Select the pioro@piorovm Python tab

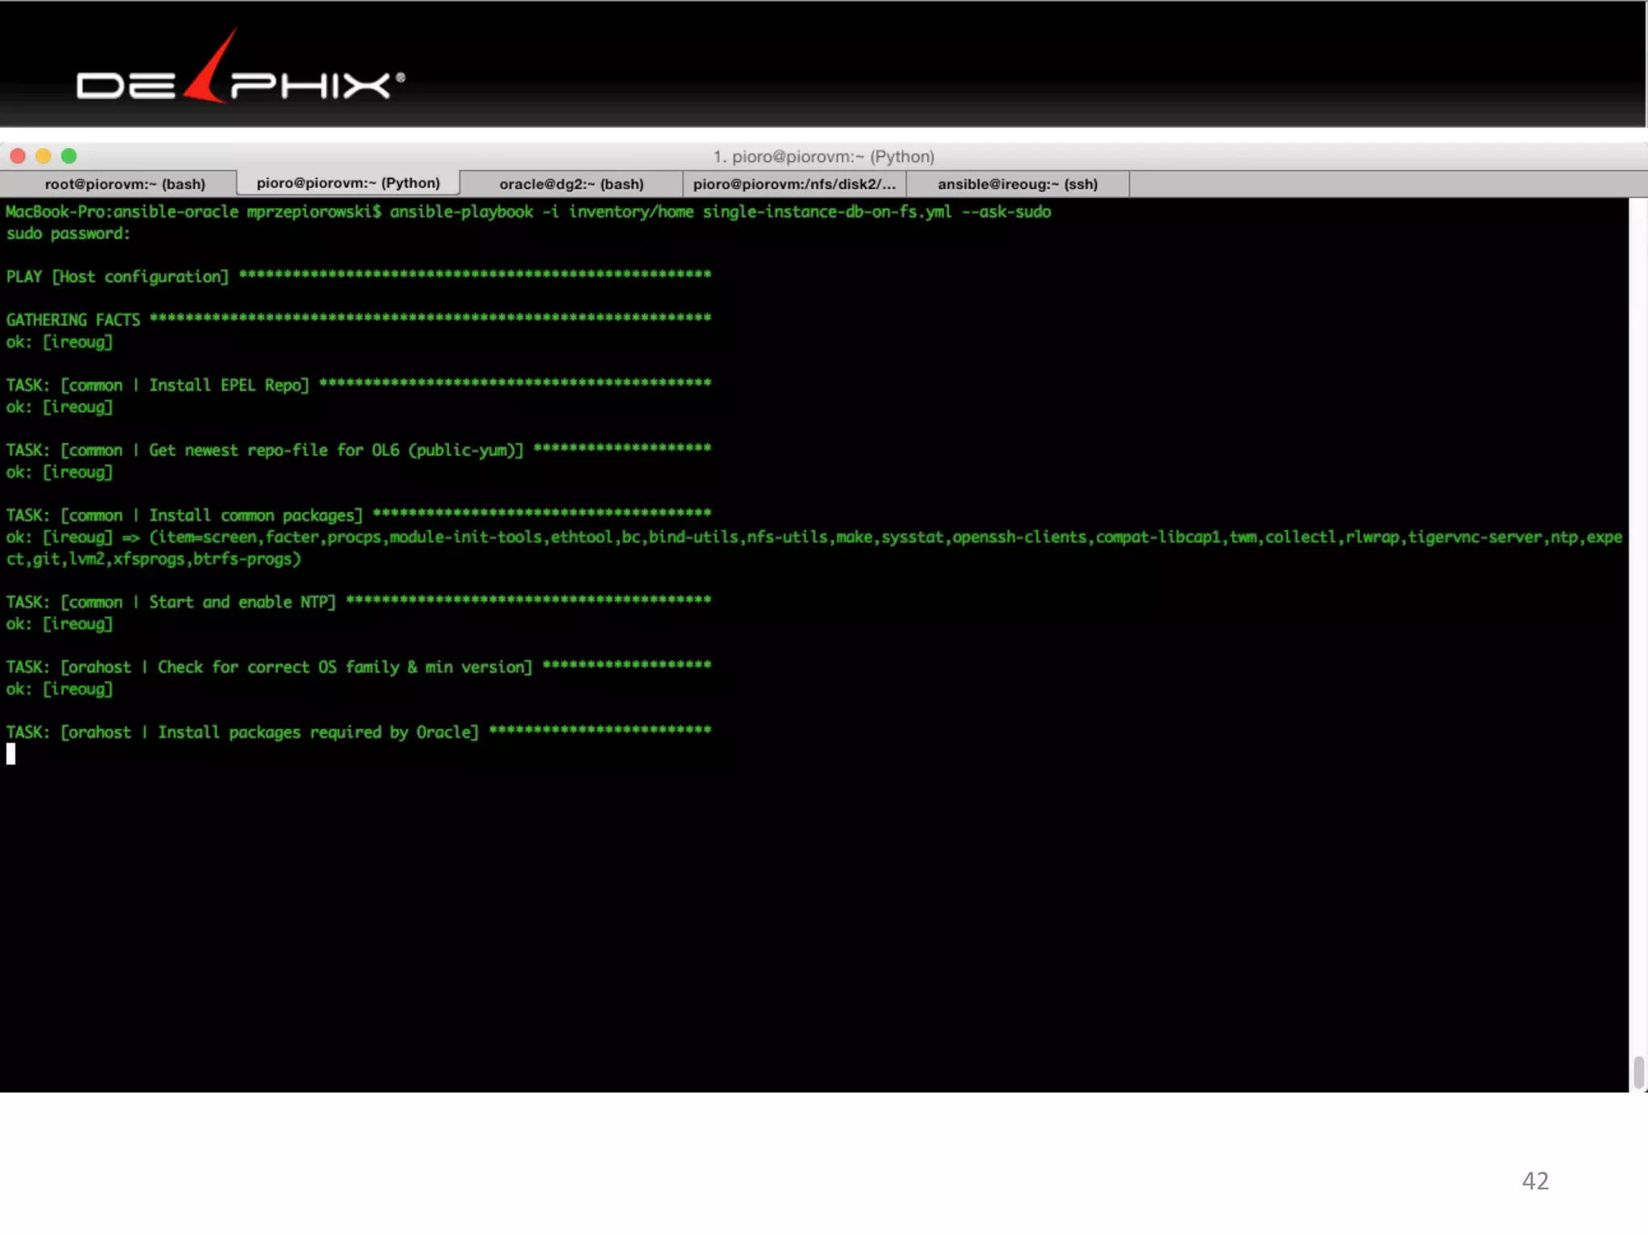click(x=348, y=183)
